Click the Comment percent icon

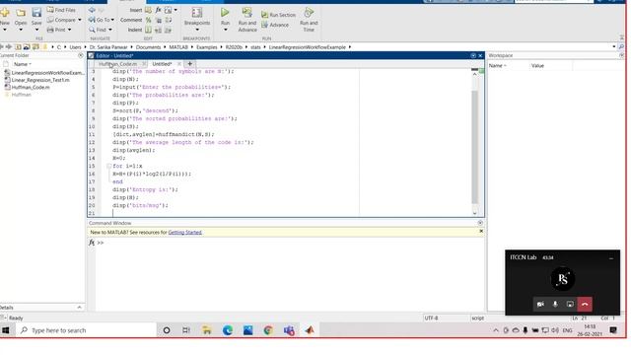coord(149,20)
